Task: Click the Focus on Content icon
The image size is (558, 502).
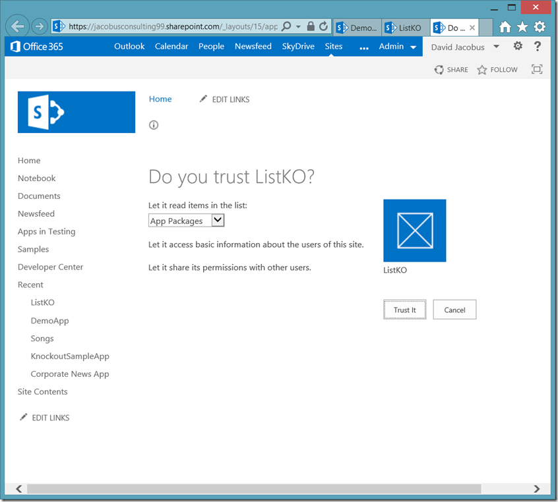Action: [537, 69]
